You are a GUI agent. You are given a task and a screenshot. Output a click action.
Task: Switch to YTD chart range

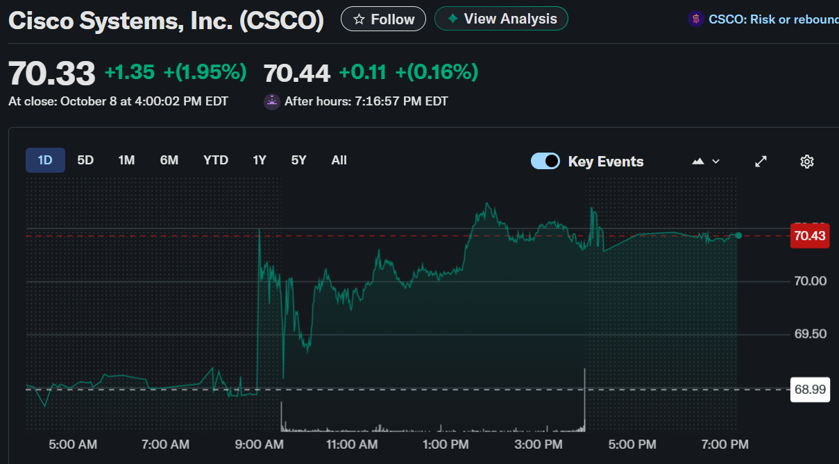pyautogui.click(x=216, y=160)
